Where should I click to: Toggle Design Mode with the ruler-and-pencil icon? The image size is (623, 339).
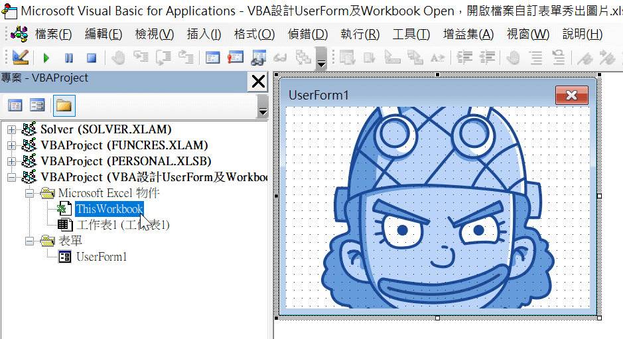click(x=20, y=58)
